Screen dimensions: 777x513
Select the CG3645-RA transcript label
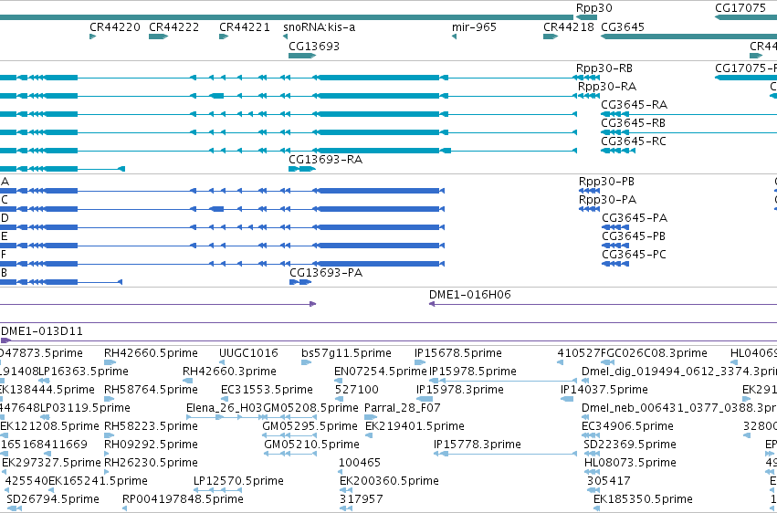click(x=635, y=105)
